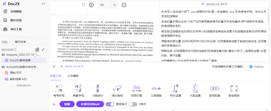Screen dimensions: 271x111
Task: Collapse the panel with the down chevron
Action: [54, 67]
